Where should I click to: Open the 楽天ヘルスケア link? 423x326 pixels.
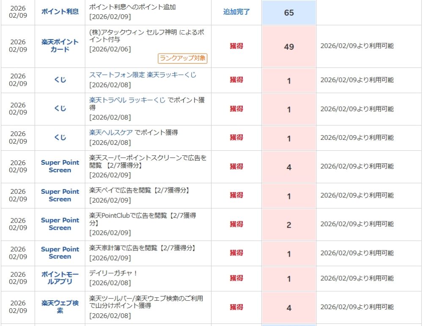(x=111, y=132)
